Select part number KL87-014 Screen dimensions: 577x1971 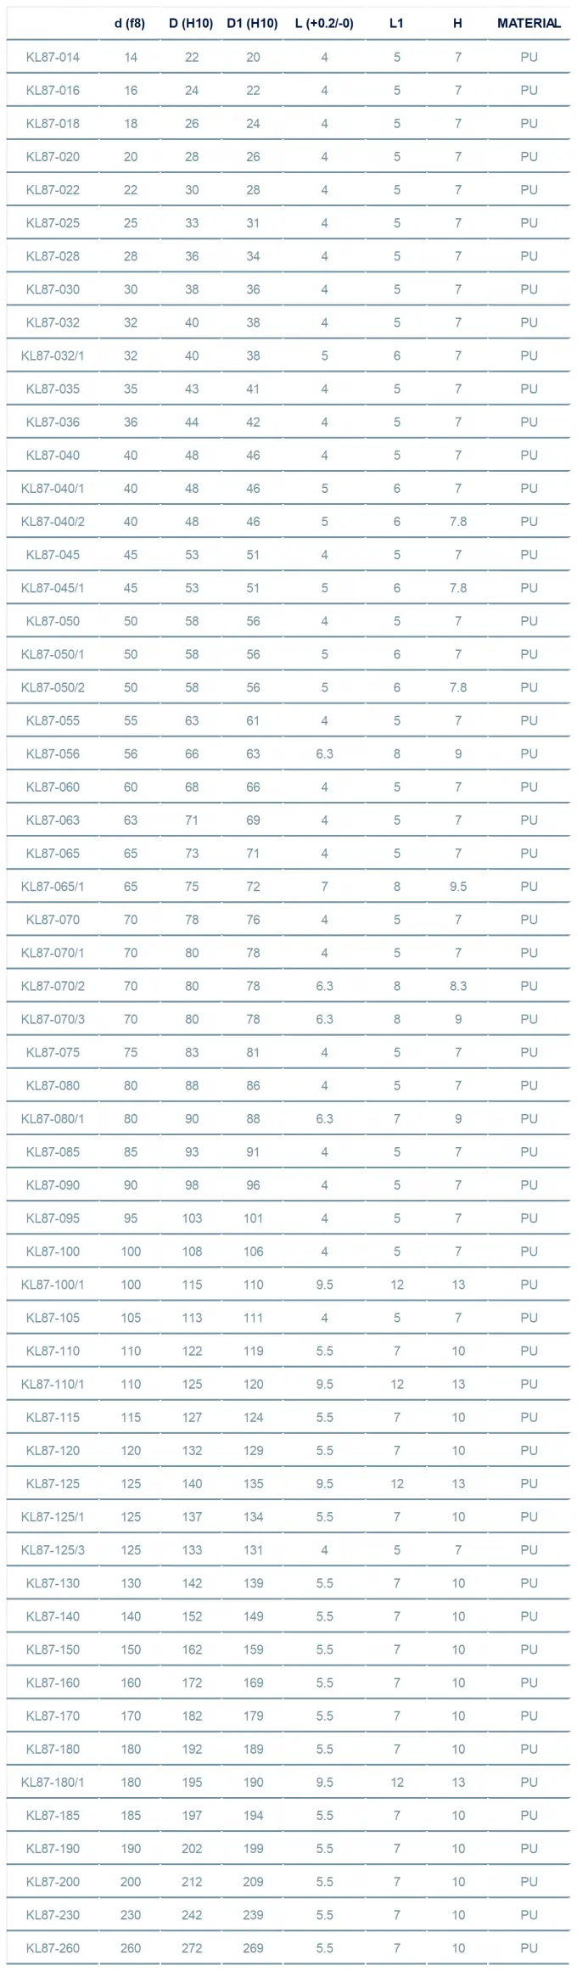pyautogui.click(x=53, y=57)
